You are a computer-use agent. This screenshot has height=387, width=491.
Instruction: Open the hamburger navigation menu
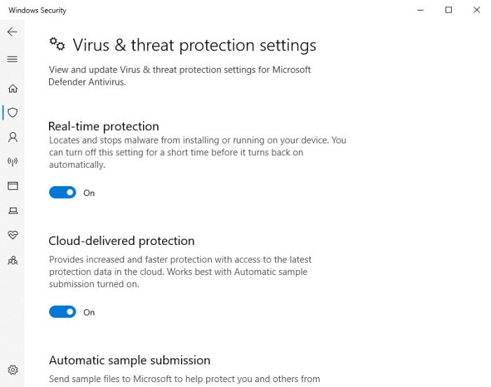coord(12,59)
